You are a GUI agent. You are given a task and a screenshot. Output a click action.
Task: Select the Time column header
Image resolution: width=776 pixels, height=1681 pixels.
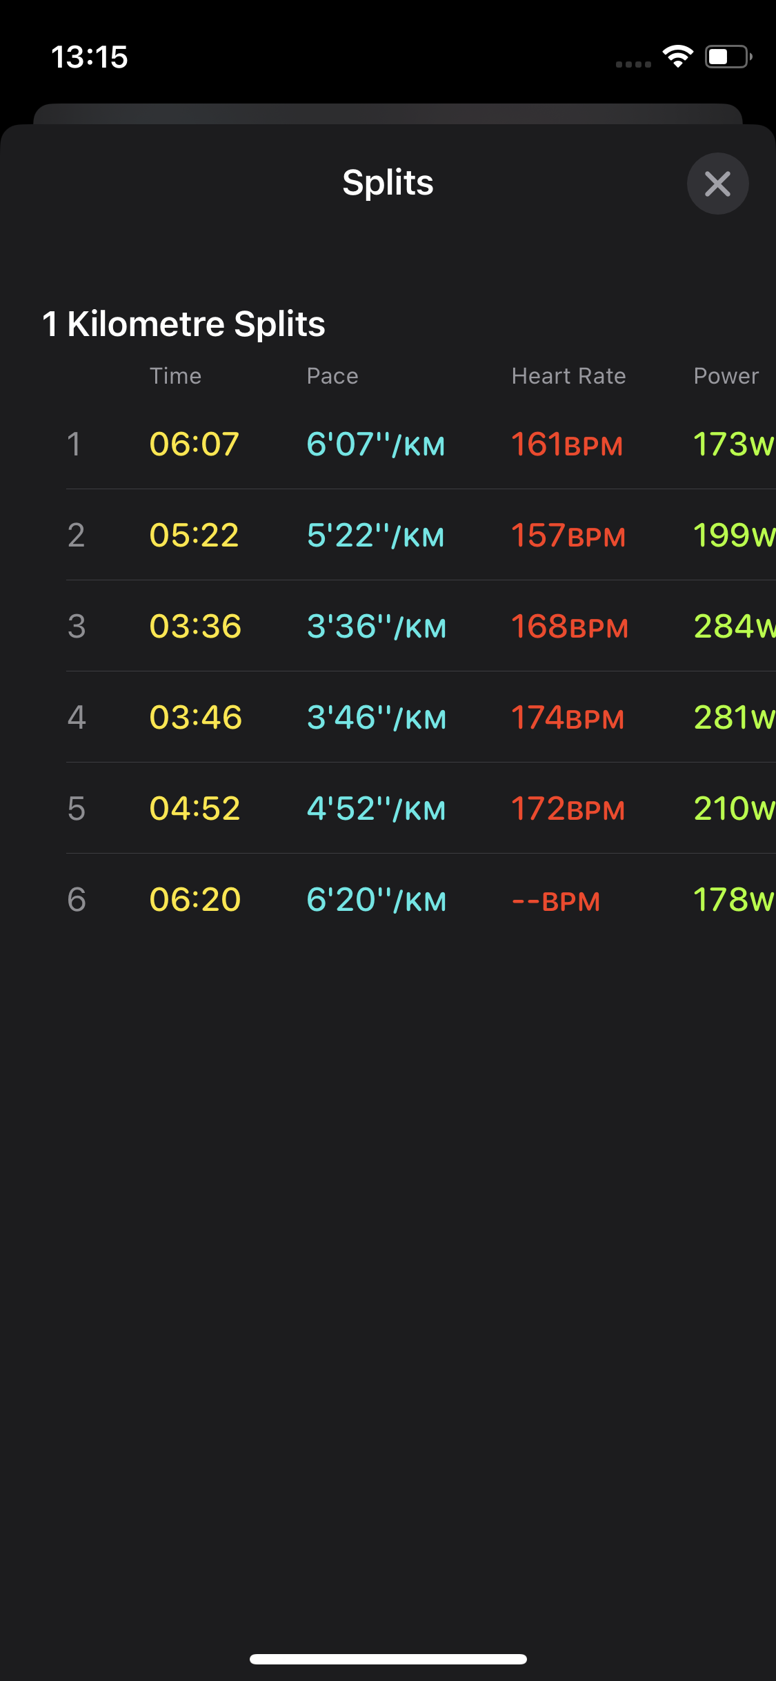pyautogui.click(x=175, y=376)
